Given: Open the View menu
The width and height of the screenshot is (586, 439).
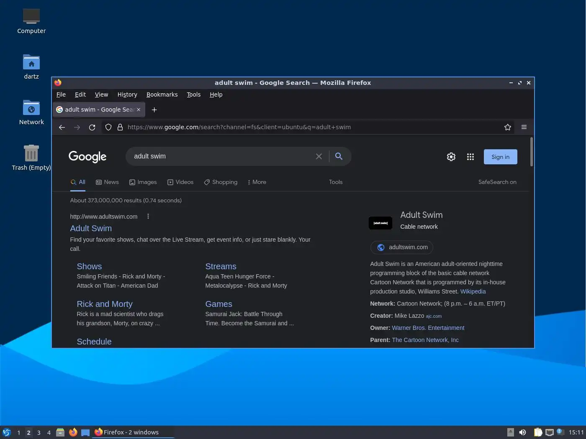Looking at the screenshot, I should (x=101, y=94).
